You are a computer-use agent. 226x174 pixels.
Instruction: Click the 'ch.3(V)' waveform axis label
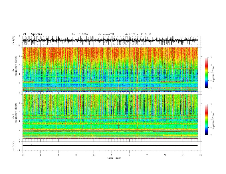coord(14,146)
